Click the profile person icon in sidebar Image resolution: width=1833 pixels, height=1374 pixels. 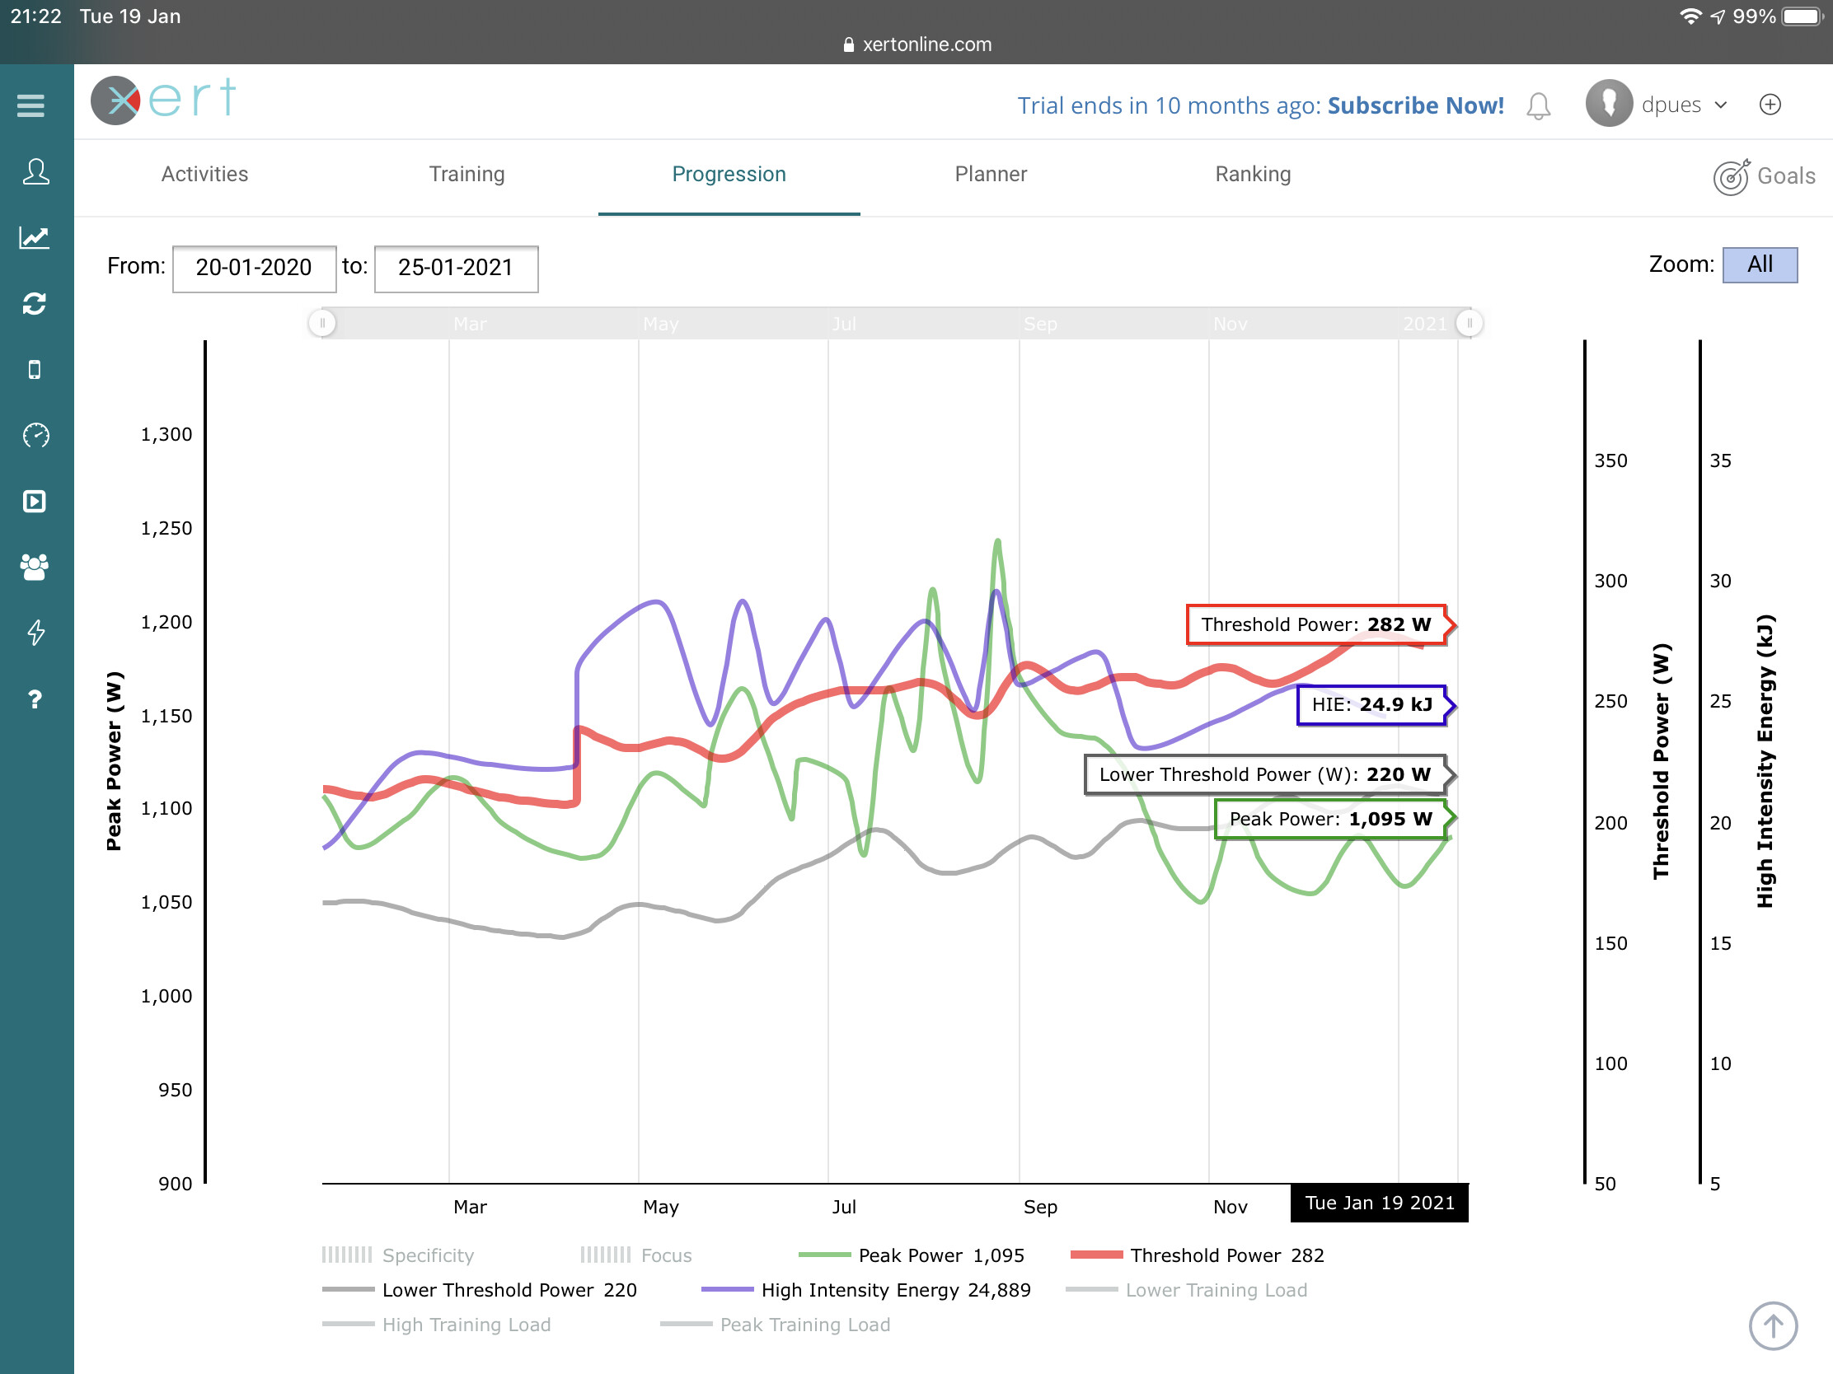click(35, 172)
